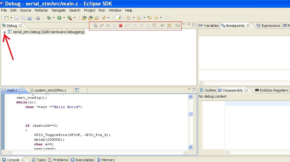This screenshot has width=290, height=162.
Task: Click the Save icon in main toolbar
Action: 17,18
